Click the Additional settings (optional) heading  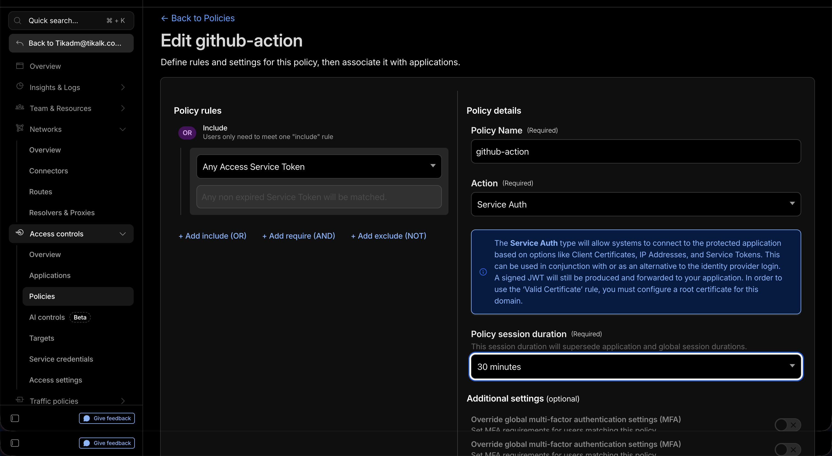point(523,398)
